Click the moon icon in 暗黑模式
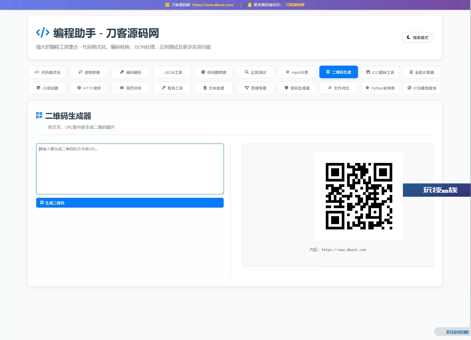Viewport: 471px width, 340px height. 409,37
